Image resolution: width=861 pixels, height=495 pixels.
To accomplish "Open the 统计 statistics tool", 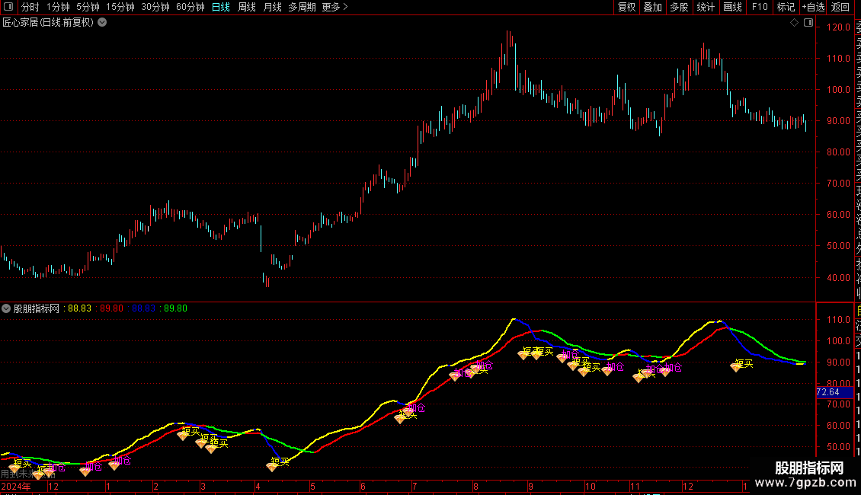I will (x=706, y=7).
